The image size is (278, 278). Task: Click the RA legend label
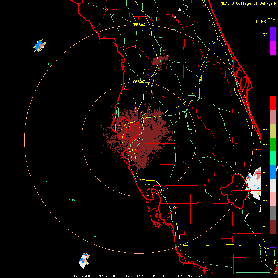(265, 158)
